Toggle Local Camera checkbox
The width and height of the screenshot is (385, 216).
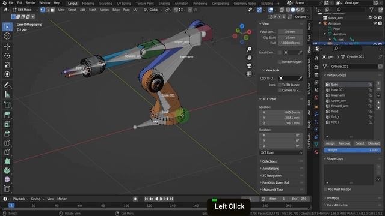pos(280,52)
